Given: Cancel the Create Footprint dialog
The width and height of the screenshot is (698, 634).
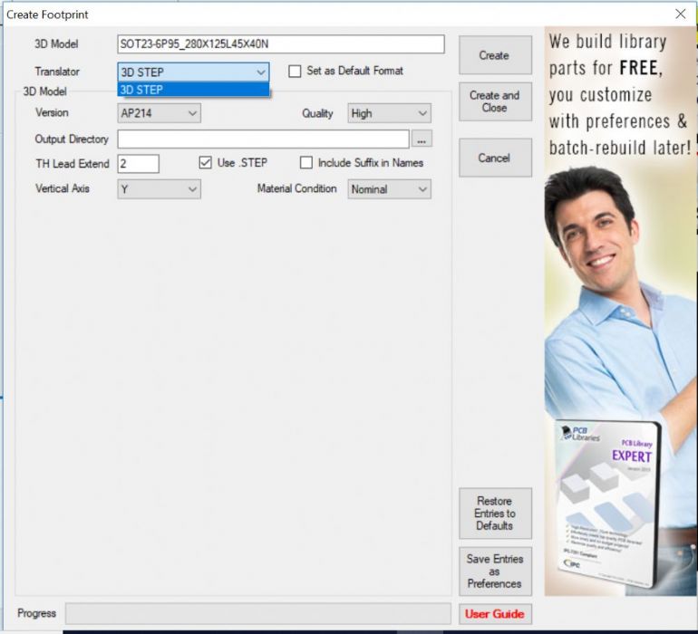Looking at the screenshot, I should (x=495, y=158).
